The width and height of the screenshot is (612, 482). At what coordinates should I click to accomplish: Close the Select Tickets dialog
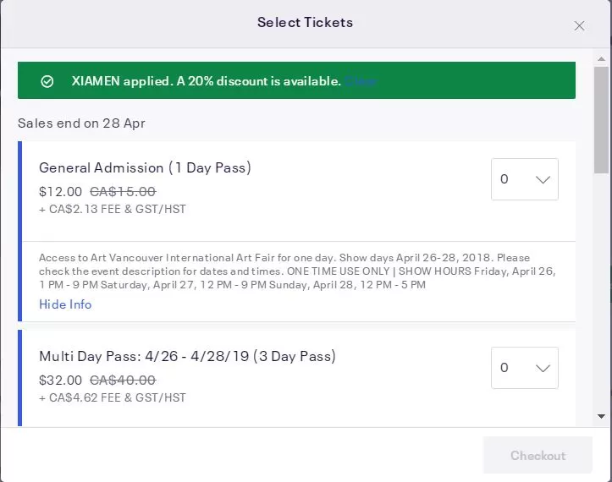pyautogui.click(x=579, y=25)
